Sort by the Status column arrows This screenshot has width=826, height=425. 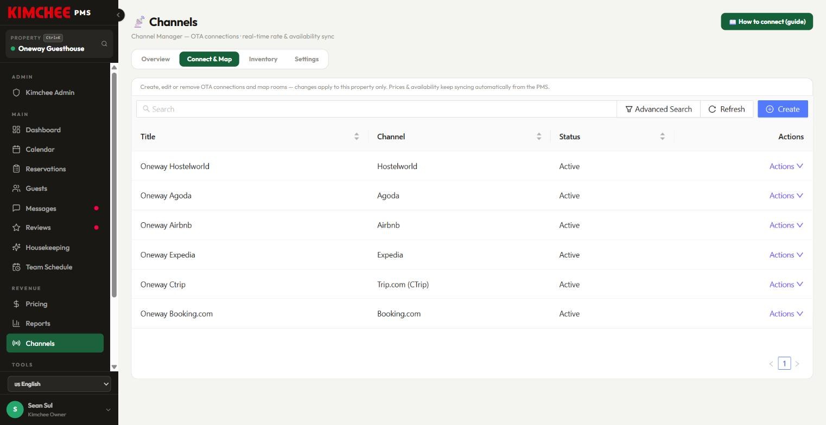click(x=662, y=137)
